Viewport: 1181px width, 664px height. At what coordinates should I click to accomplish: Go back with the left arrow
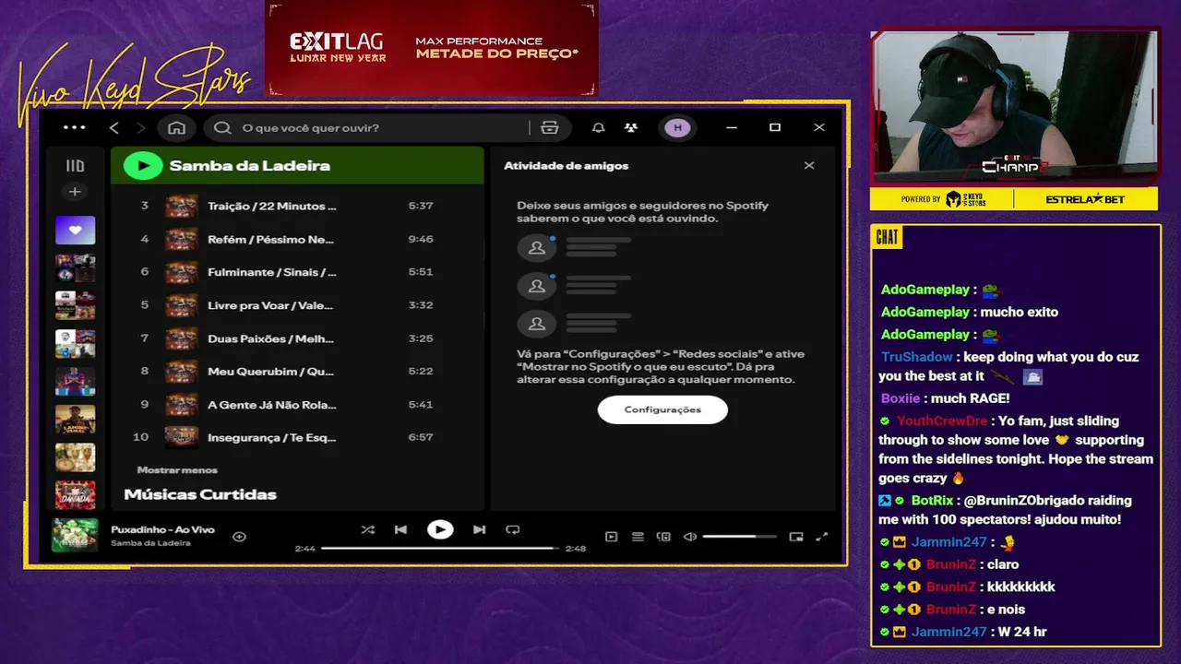[114, 127]
